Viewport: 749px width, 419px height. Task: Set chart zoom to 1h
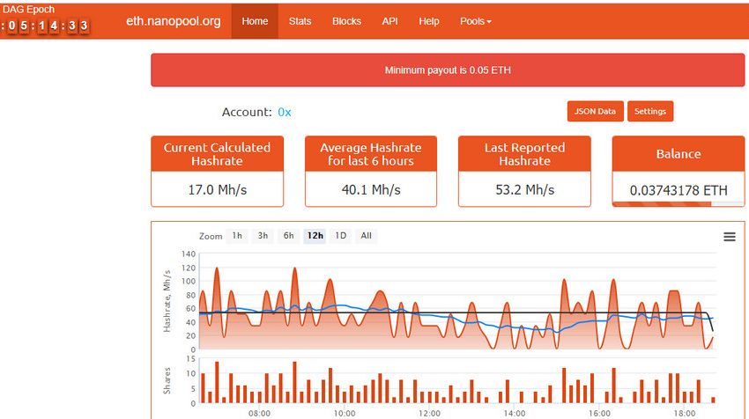tap(237, 236)
